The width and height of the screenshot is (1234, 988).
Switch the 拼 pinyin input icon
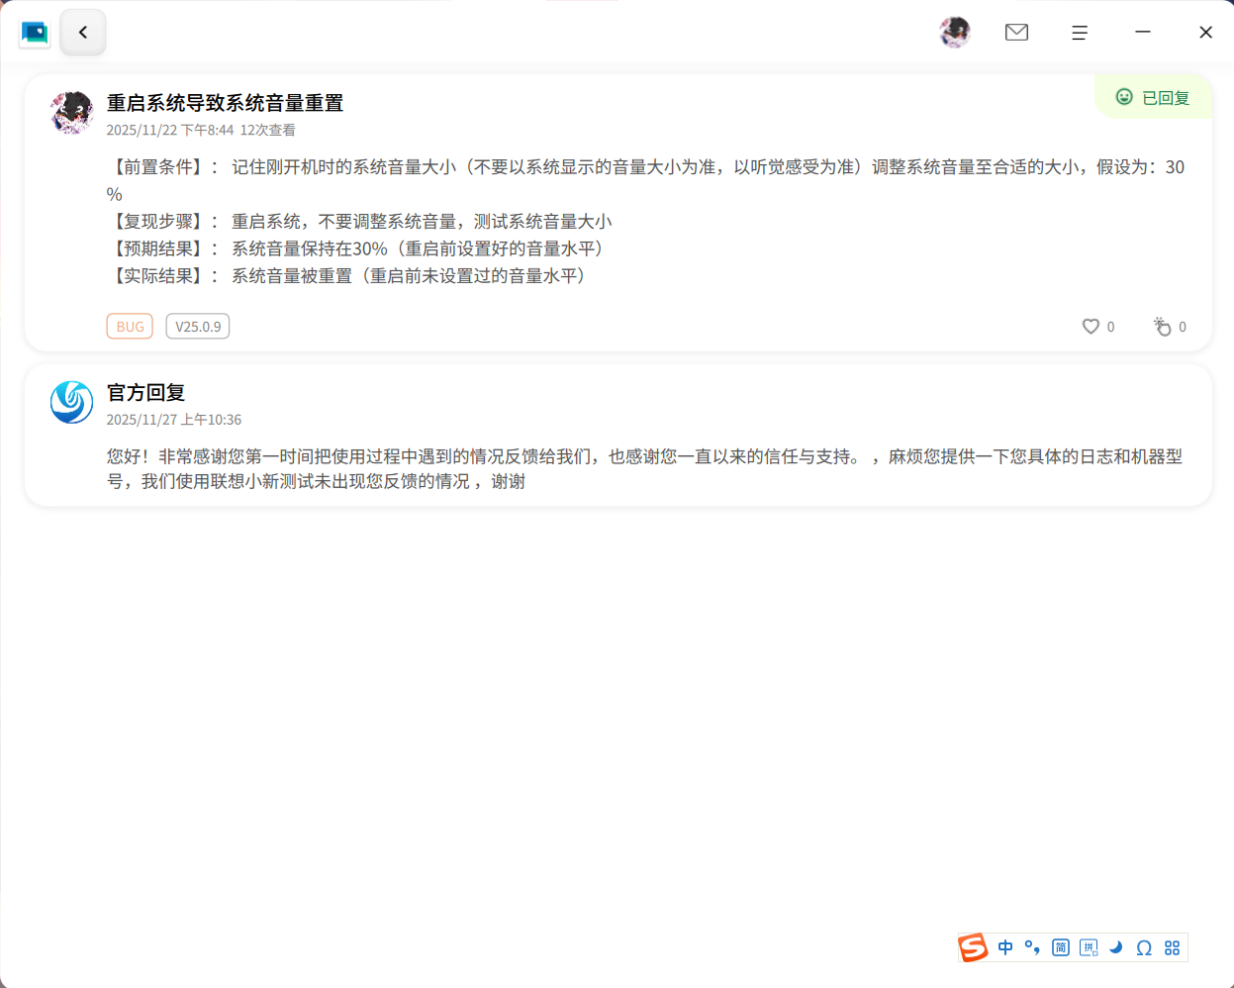click(x=1089, y=947)
